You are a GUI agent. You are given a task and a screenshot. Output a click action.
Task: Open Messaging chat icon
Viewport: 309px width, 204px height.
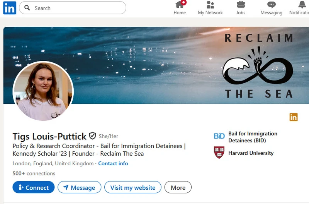(x=271, y=5)
